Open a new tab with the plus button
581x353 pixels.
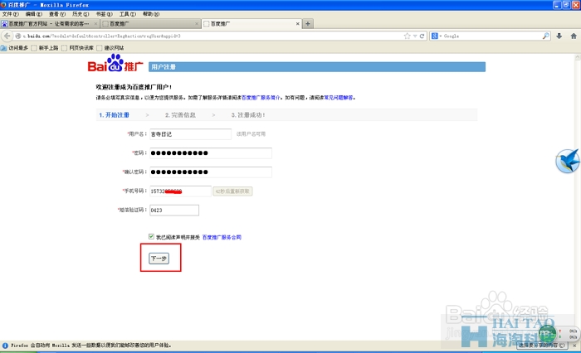click(309, 24)
